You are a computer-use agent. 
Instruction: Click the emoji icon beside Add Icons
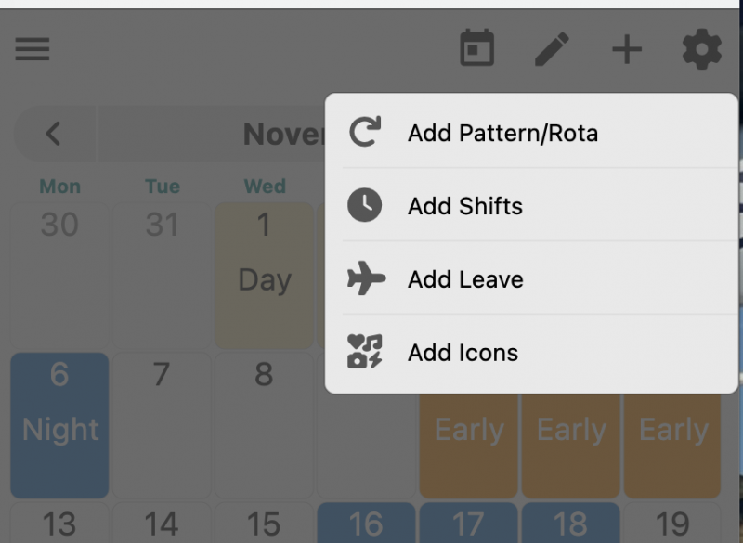coord(365,351)
